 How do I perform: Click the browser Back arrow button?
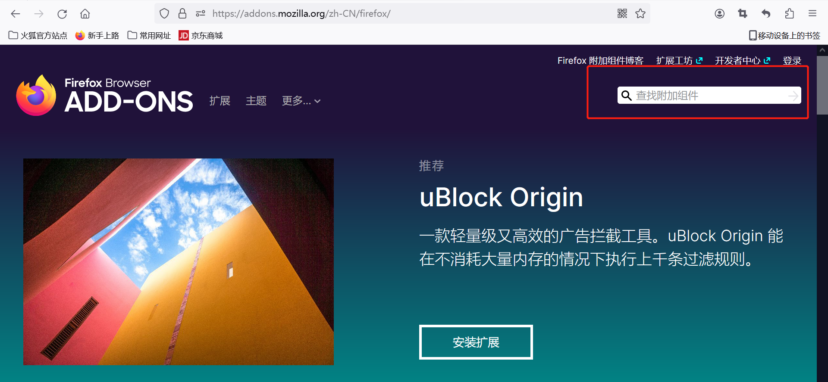16,14
